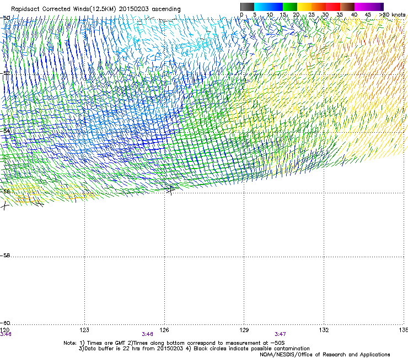Click the green 15-20 knots legend swatch
Viewport: 408px width, 358px height.
[x=290, y=7]
